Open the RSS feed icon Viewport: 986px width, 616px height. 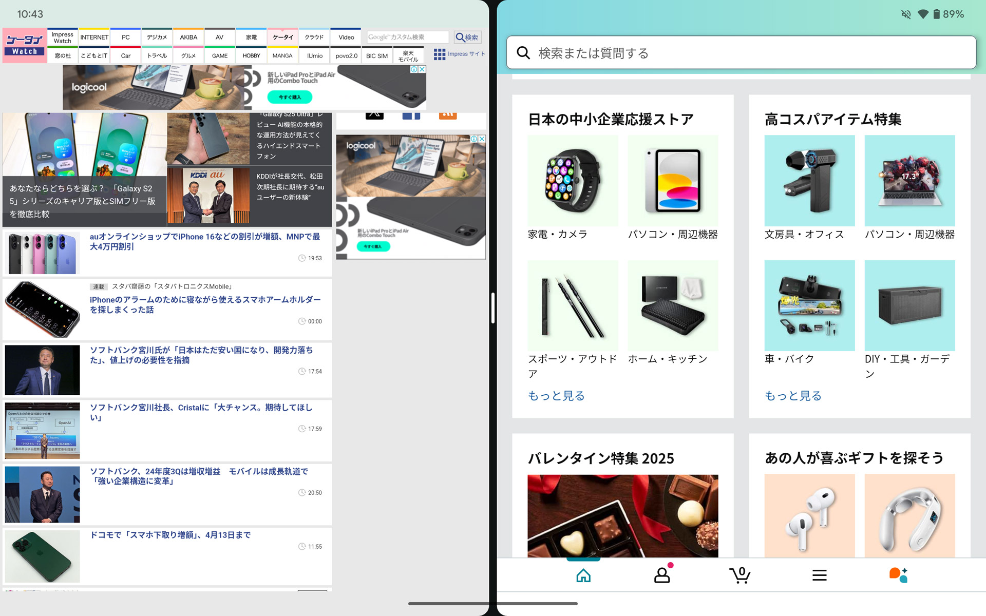(448, 115)
